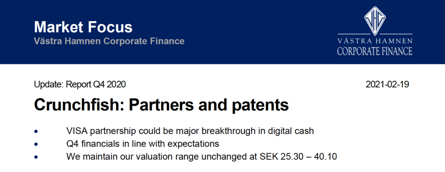Screen dimensions: 445x172
Task: Click the SEK 25.30 – 40.10 figure
Action: [x=298, y=156]
